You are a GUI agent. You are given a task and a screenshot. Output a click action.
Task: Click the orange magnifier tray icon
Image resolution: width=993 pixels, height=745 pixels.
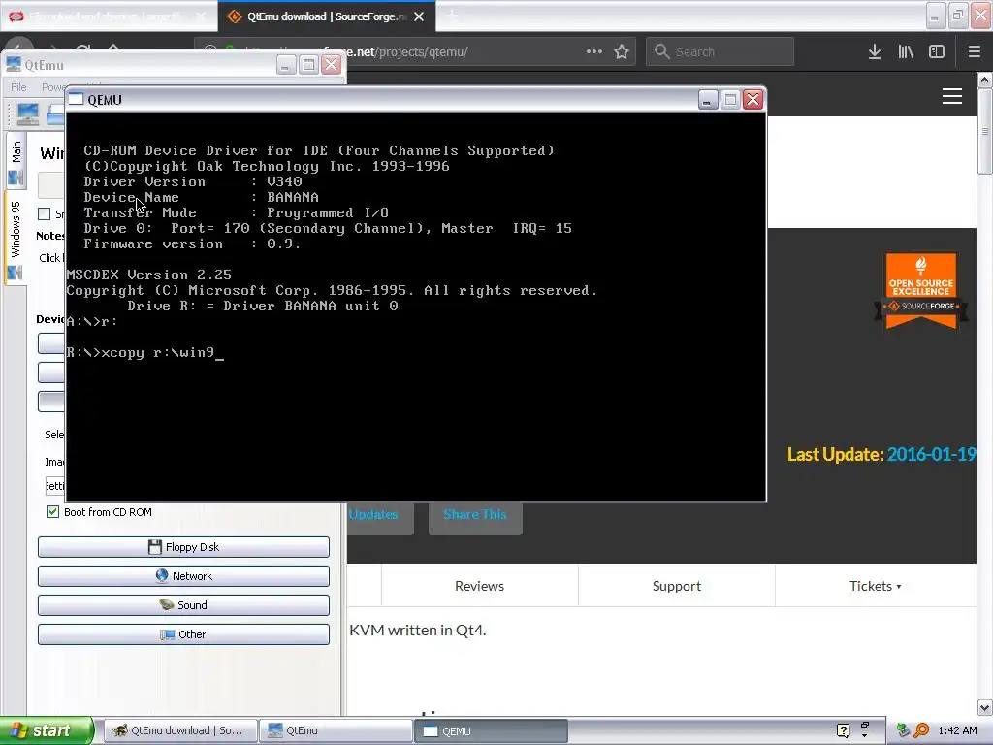coord(921,730)
